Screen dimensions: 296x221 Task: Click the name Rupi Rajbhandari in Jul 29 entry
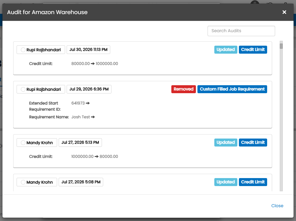(x=44, y=89)
